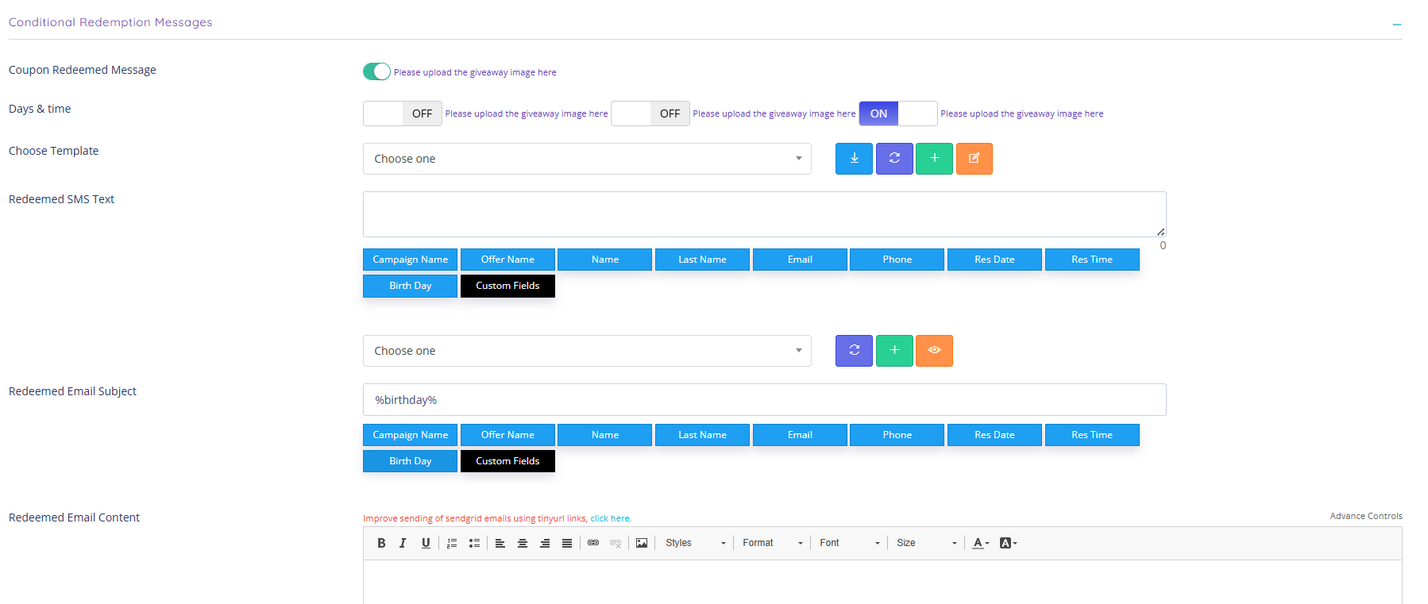Toggle italic formatting in the email editor

(403, 543)
